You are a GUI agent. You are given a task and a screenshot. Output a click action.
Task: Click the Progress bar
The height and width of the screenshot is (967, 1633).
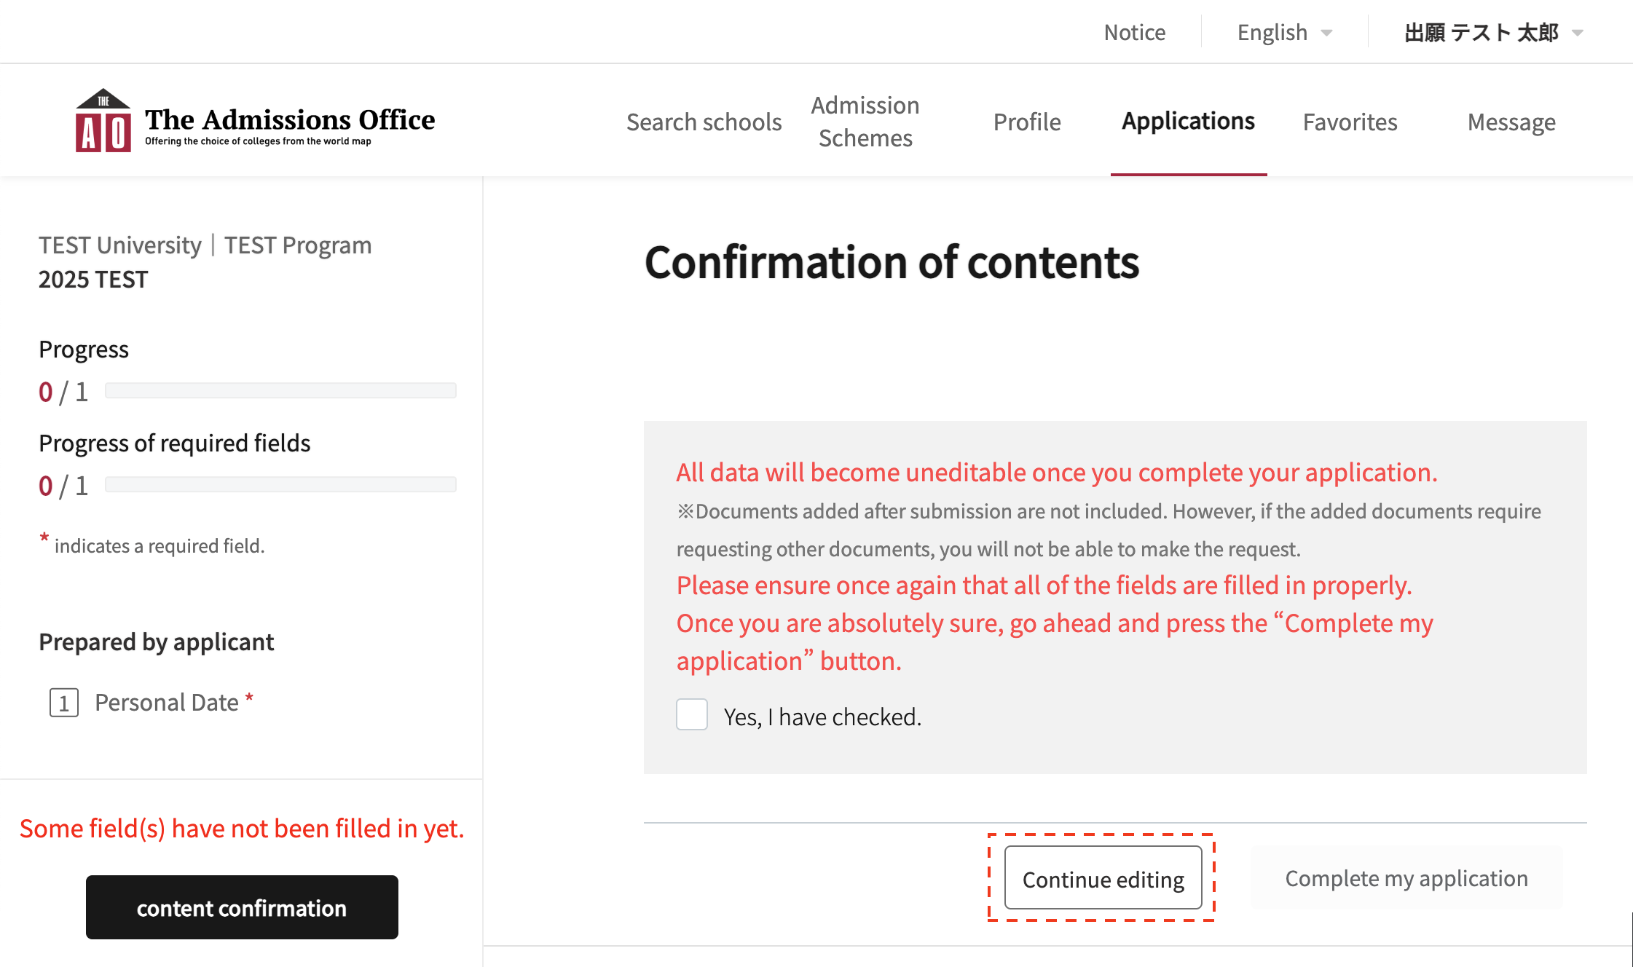click(280, 391)
